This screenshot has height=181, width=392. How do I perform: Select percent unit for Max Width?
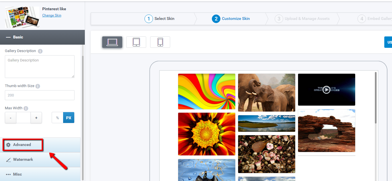pyautogui.click(x=57, y=118)
